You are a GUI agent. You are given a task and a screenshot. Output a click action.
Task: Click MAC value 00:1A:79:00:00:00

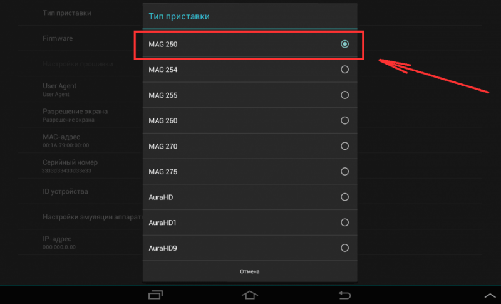66,145
